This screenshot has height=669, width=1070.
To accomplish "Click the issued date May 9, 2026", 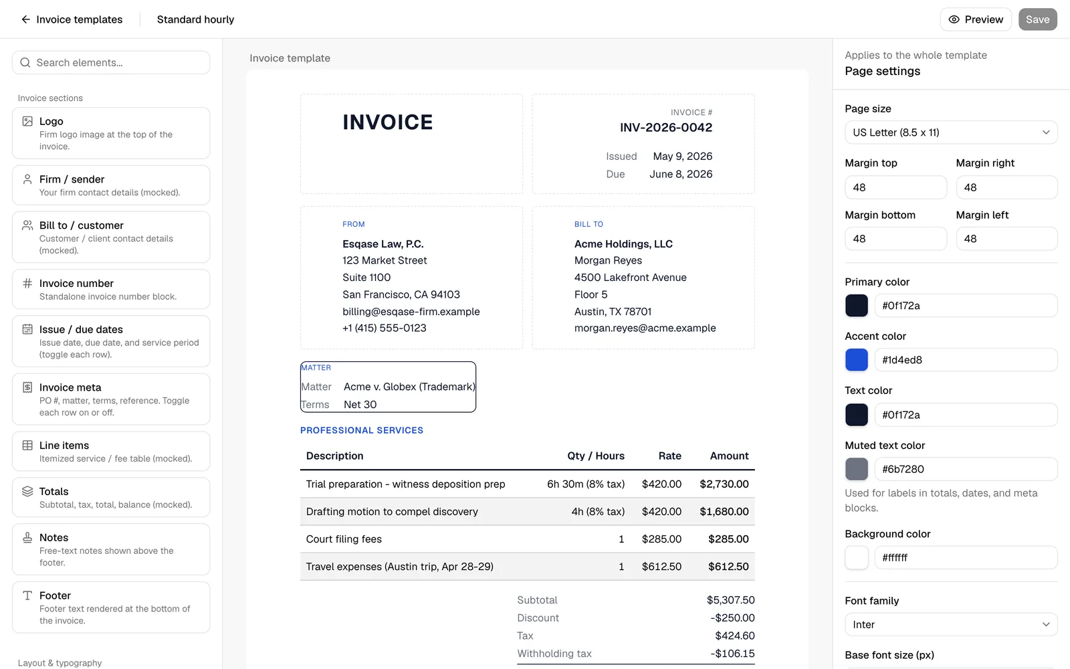I will click(x=683, y=157).
